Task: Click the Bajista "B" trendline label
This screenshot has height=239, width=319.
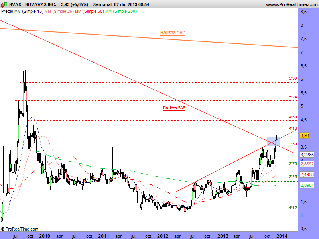Action: pos(173,33)
